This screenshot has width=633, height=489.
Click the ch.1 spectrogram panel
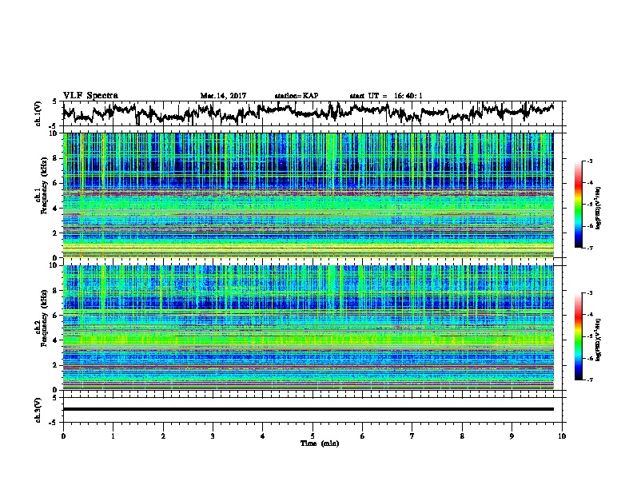308,195
